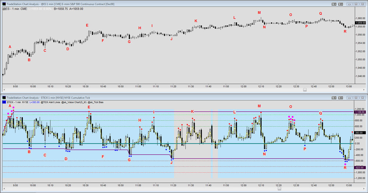Open the I interval-link dropdown on TICK chart
This screenshot has height=193, width=368.
pos(340,98)
